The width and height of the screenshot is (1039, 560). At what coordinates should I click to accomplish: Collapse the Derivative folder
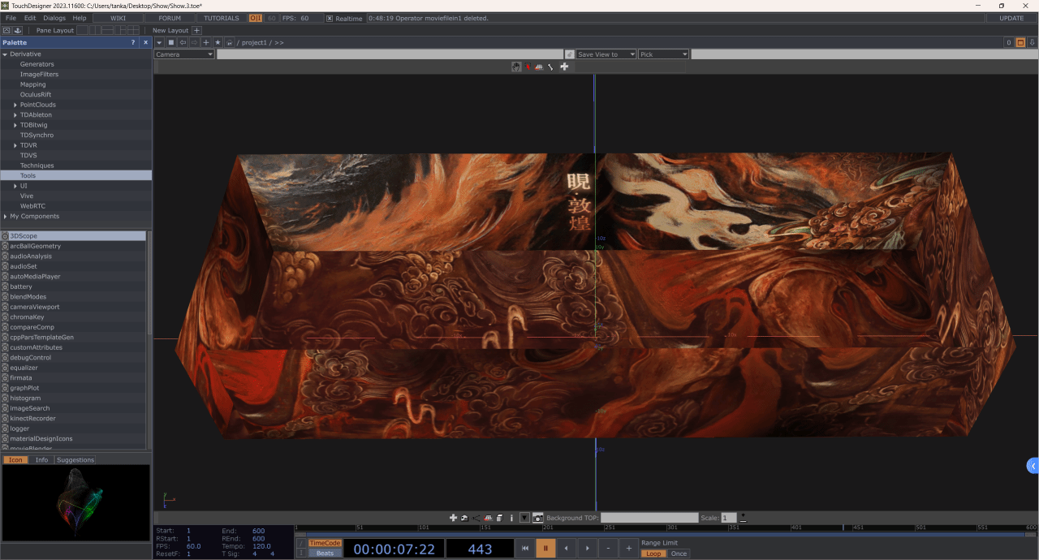[x=5, y=54]
